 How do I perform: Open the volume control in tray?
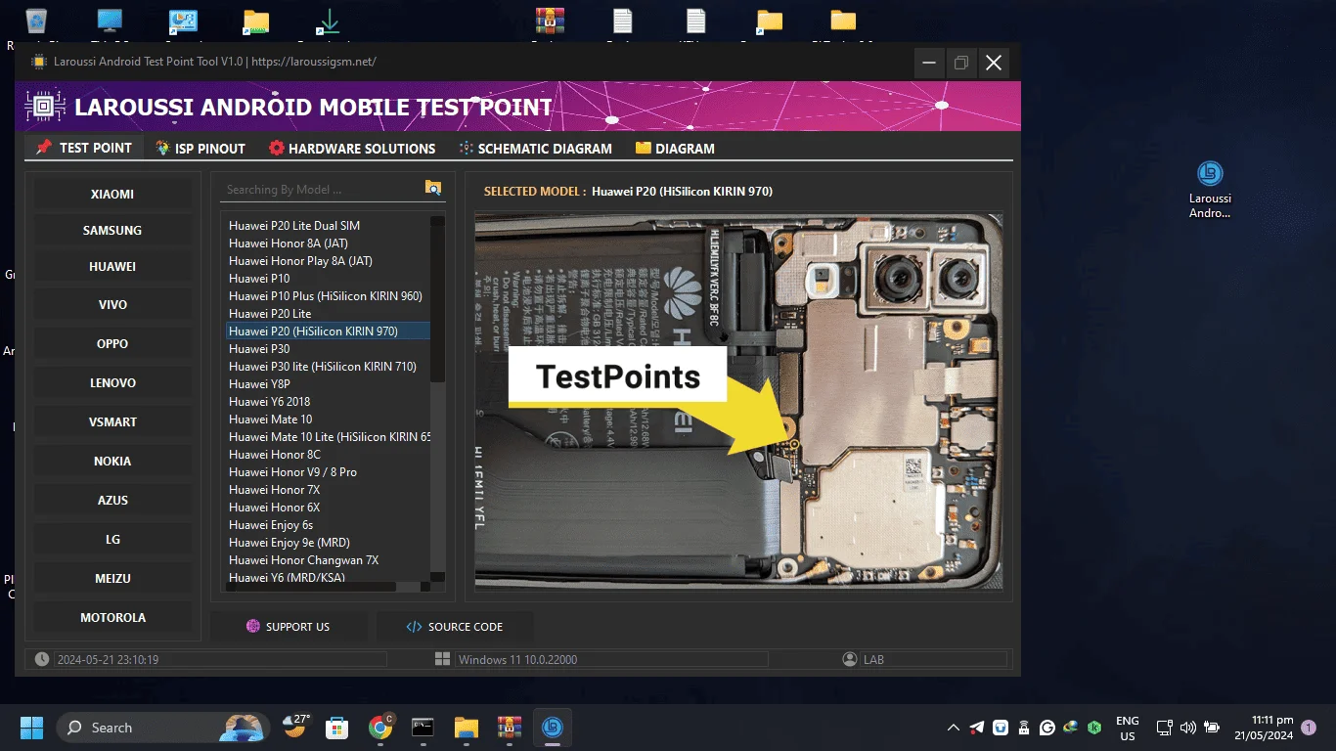(1188, 728)
